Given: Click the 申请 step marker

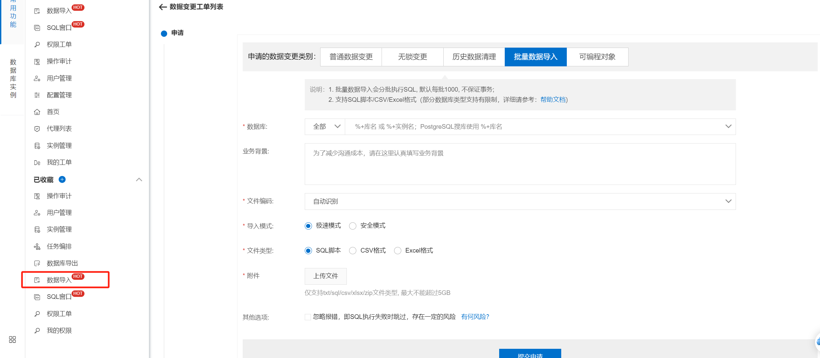Looking at the screenshot, I should pos(164,34).
